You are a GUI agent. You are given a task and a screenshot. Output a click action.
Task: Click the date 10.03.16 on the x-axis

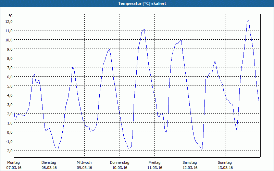pyautogui.click(x=120, y=168)
